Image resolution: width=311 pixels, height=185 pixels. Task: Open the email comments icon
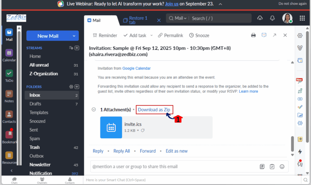[x=264, y=35]
